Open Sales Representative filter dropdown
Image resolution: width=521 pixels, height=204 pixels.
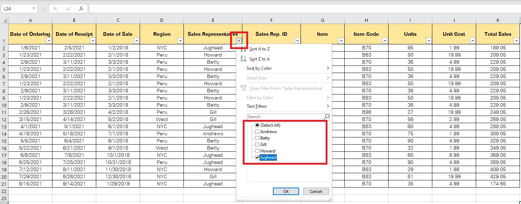point(239,41)
